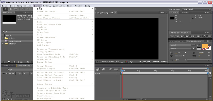Open the 1/3 resolution dropdown

click(136, 62)
